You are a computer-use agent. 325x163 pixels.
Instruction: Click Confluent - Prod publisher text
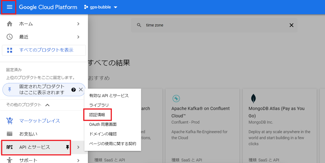tap(186, 122)
